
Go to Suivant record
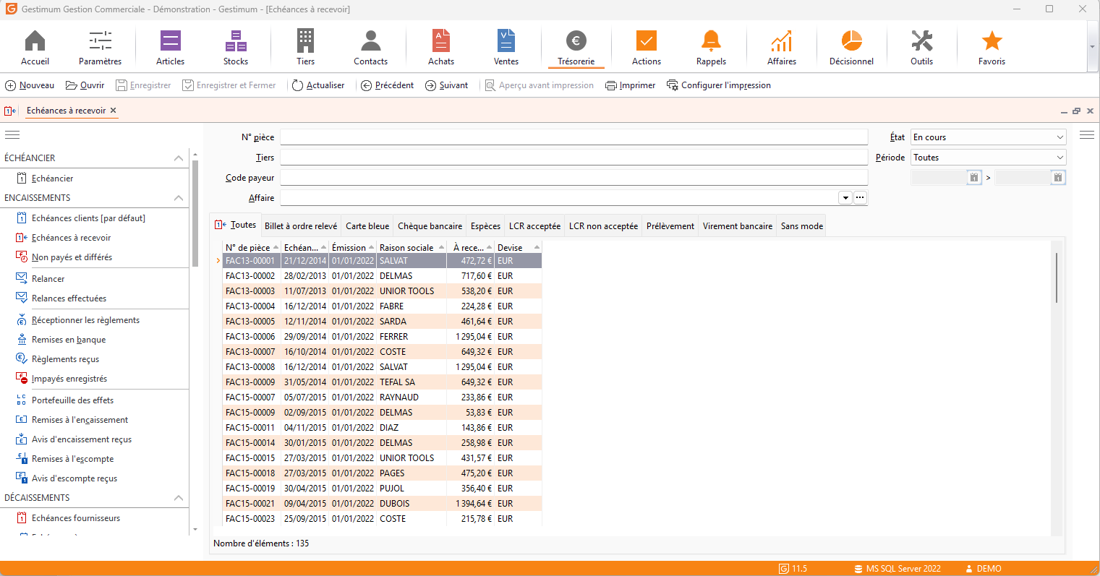(x=446, y=85)
